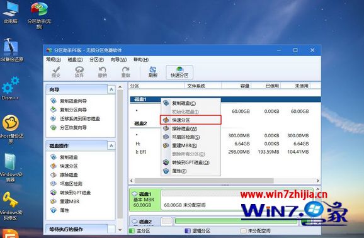Image resolution: width=364 pixels, height=238 pixels.
Task: Click the 放弃 (discard) toolbar icon
Action: point(79,72)
